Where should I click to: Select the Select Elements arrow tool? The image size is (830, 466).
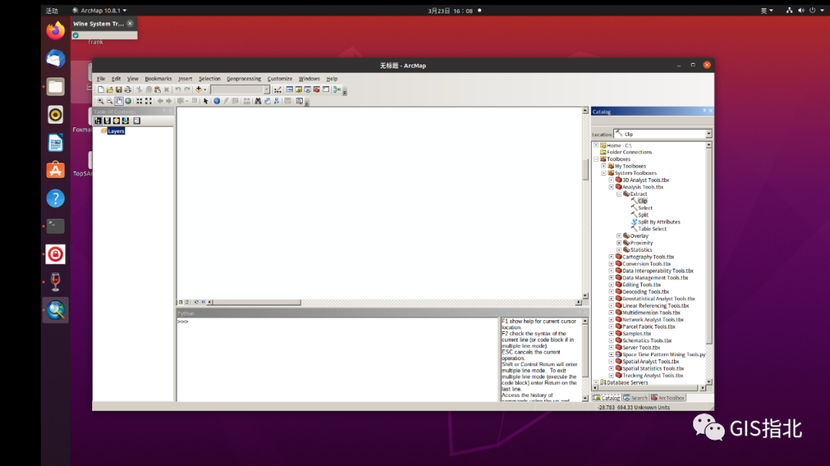(204, 101)
